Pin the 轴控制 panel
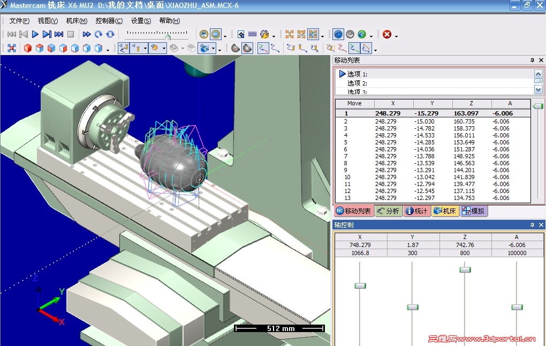The height and width of the screenshot is (346, 546). (532, 225)
